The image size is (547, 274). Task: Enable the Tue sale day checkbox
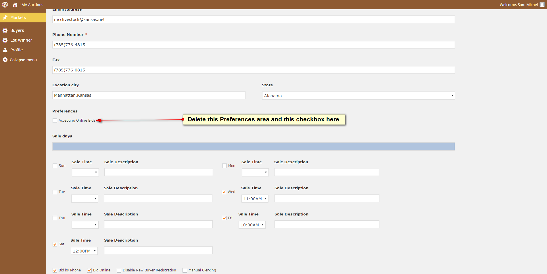[x=55, y=192]
